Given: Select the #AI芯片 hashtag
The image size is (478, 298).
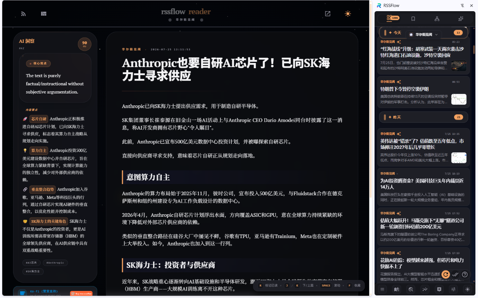Looking at the screenshot, I should (32, 263).
